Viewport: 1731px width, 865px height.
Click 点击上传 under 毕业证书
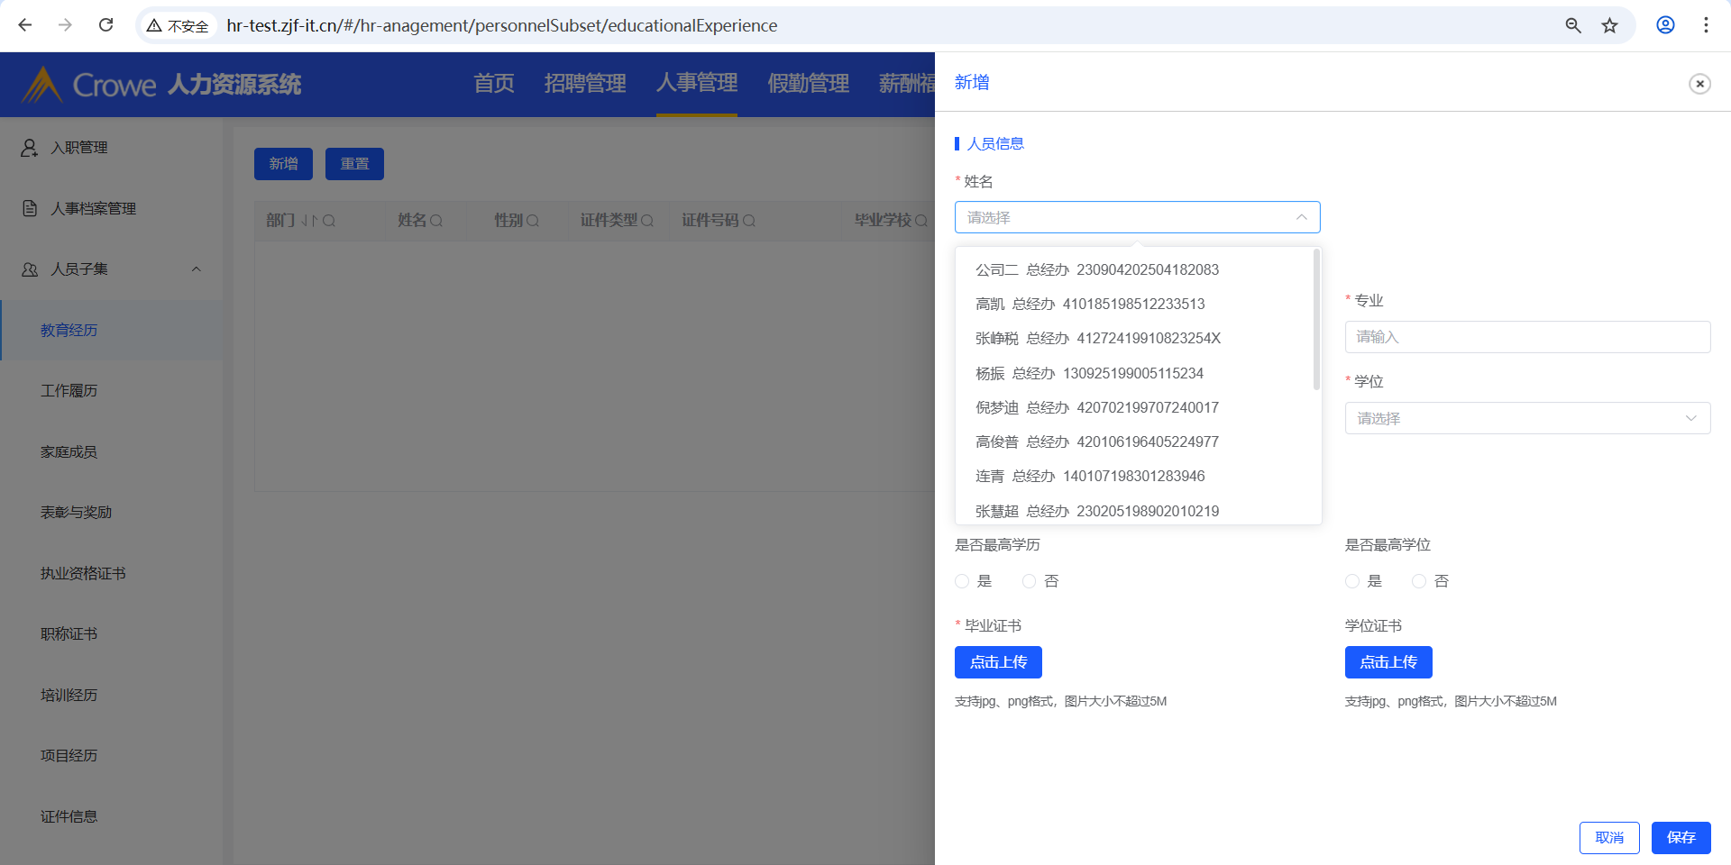998,662
